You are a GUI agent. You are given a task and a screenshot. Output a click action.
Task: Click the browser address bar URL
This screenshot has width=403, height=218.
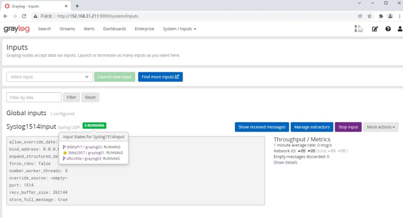tap(98, 16)
